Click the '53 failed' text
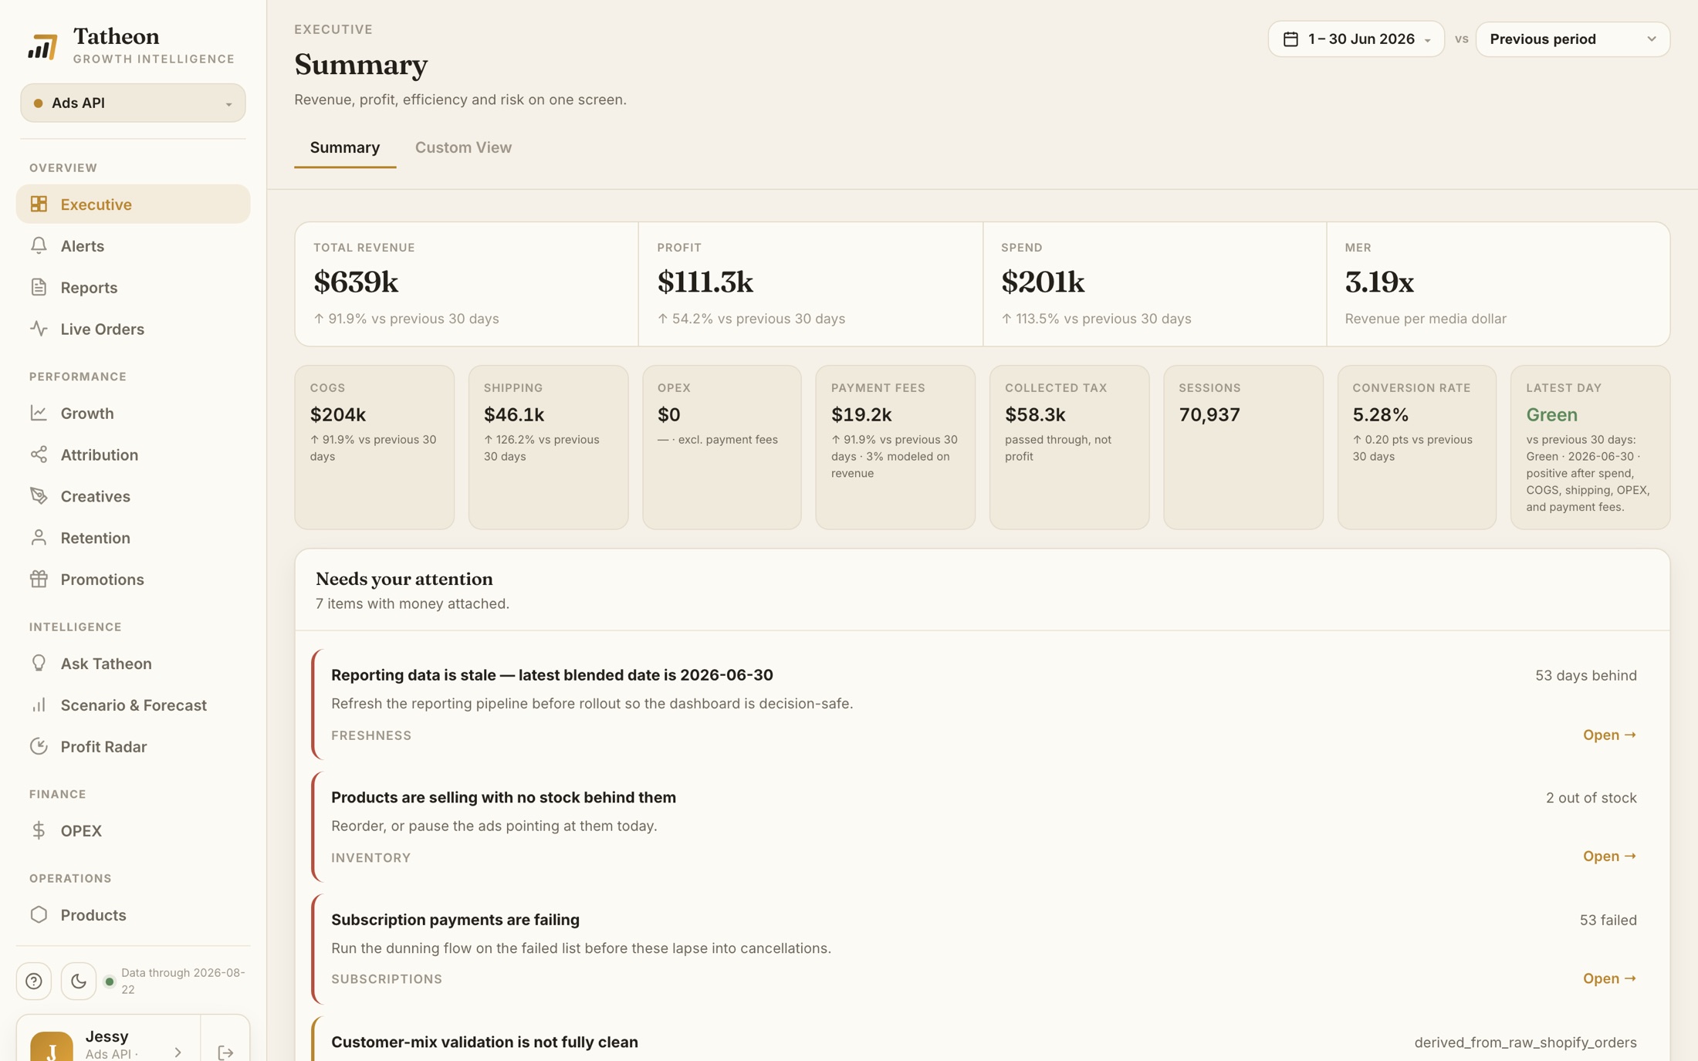Viewport: 1698px width, 1061px height. click(x=1608, y=920)
